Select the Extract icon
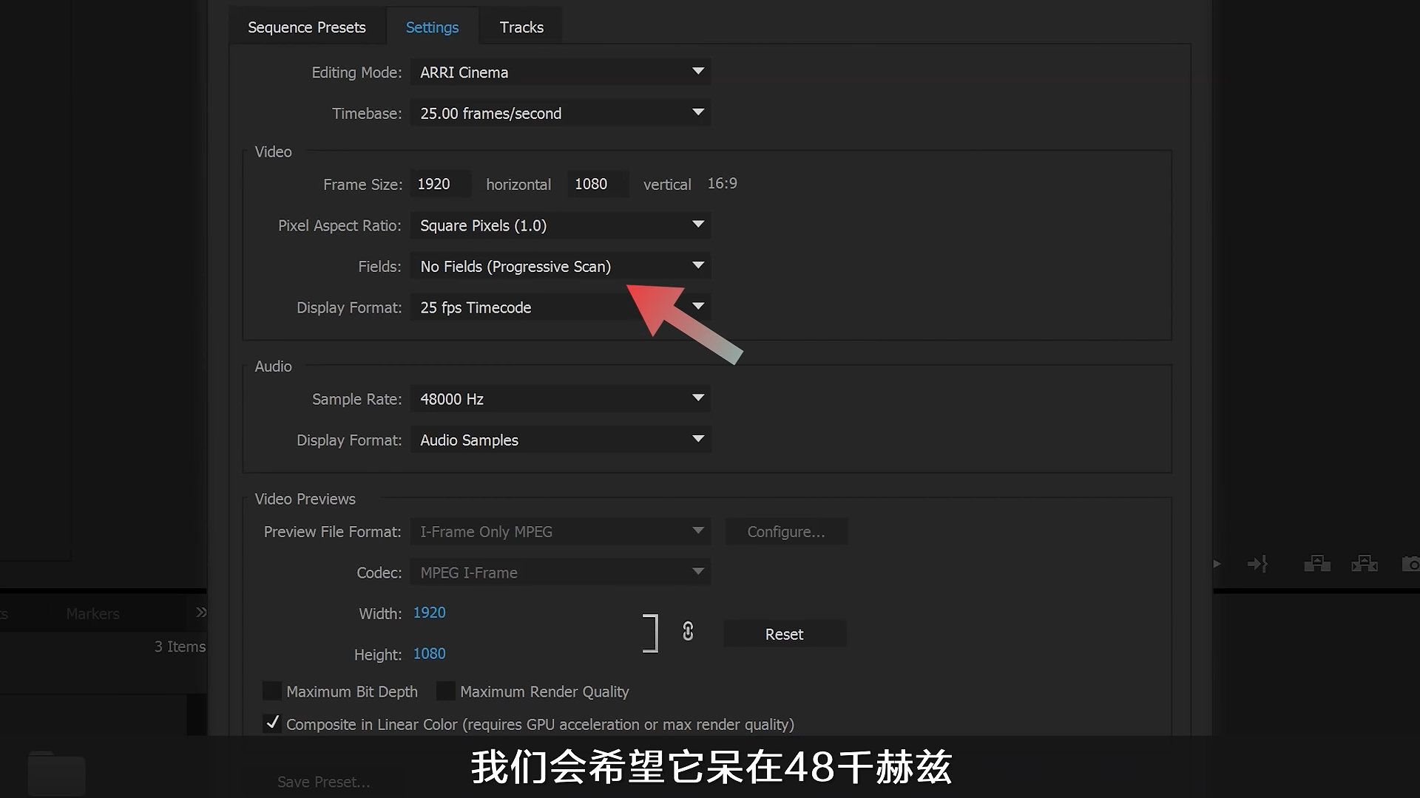Image resolution: width=1420 pixels, height=798 pixels. [1365, 563]
